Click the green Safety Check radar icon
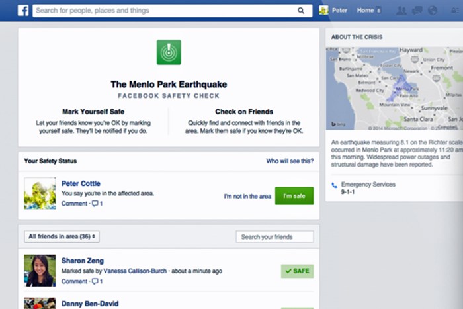The height and width of the screenshot is (309, 463). coord(169,52)
